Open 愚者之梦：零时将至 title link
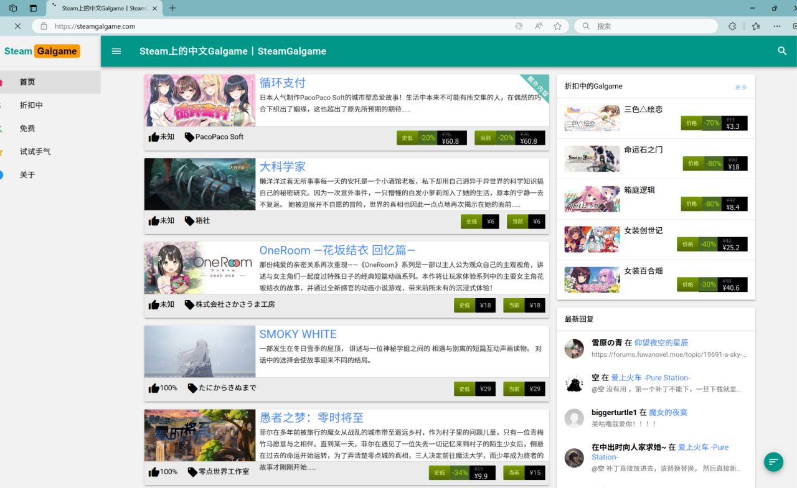Image resolution: width=797 pixels, height=488 pixels. point(311,418)
